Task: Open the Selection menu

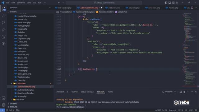Action: click(x=21, y=3)
